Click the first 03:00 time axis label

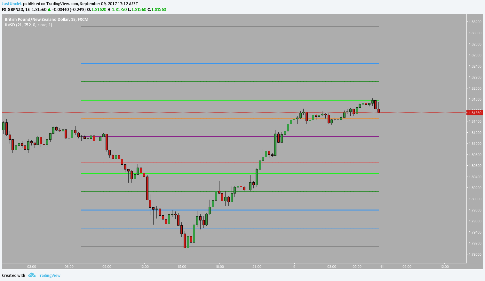(32, 267)
